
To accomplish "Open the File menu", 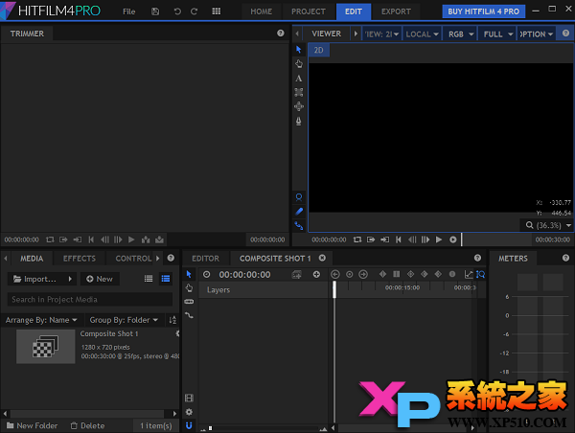I will click(128, 11).
